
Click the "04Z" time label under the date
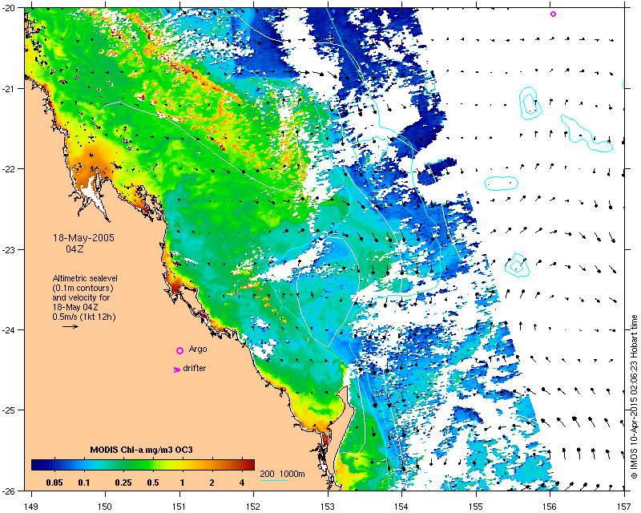pyautogui.click(x=75, y=248)
